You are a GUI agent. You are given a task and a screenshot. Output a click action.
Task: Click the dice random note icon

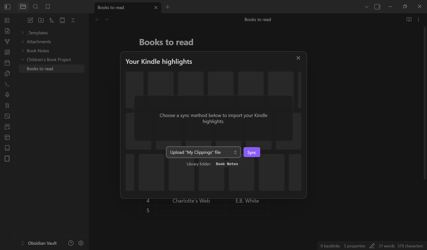(7, 116)
